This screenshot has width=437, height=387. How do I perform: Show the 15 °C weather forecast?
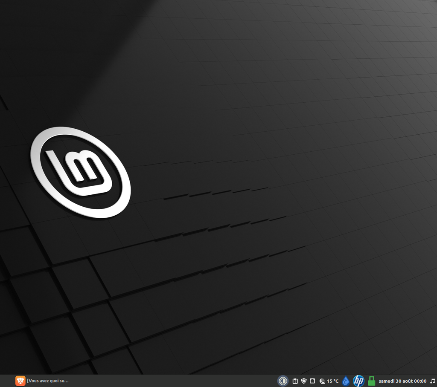click(332, 381)
